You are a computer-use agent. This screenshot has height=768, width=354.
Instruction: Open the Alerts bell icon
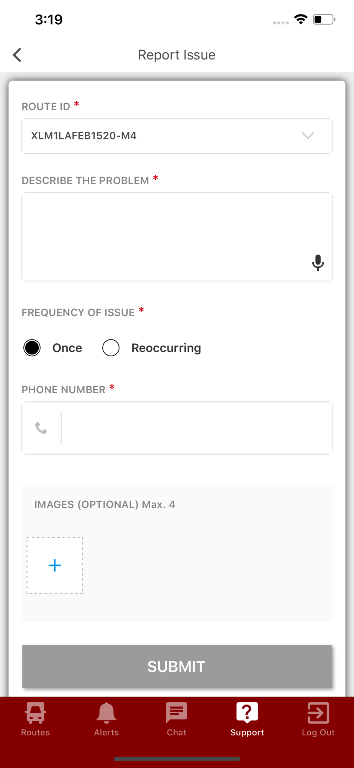[106, 713]
